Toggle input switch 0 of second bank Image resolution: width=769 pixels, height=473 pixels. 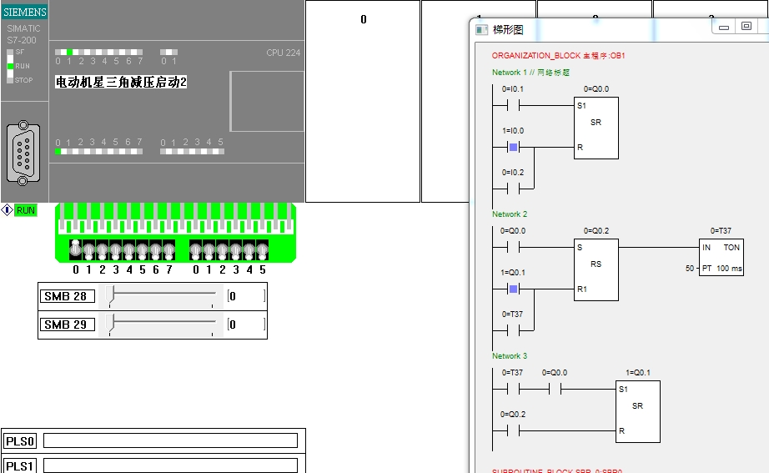click(195, 250)
